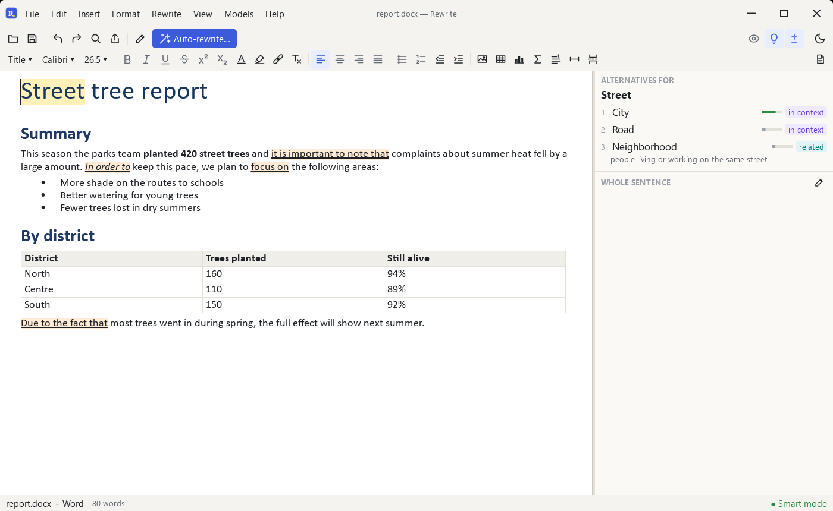
Task: Toggle underline formatting
Action: 165,59
